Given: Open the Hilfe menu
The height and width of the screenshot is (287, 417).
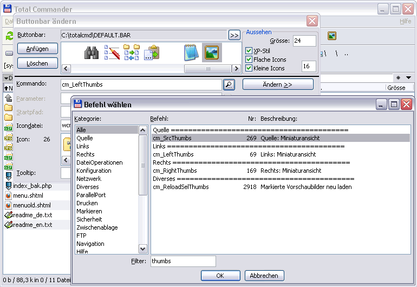Looking at the screenshot, I should pos(405,21).
